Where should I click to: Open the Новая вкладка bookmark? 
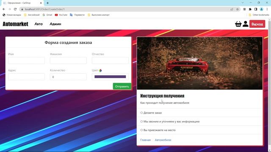pos(12,15)
